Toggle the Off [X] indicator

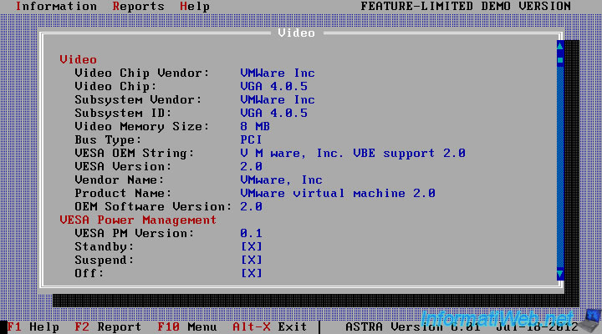pos(252,273)
